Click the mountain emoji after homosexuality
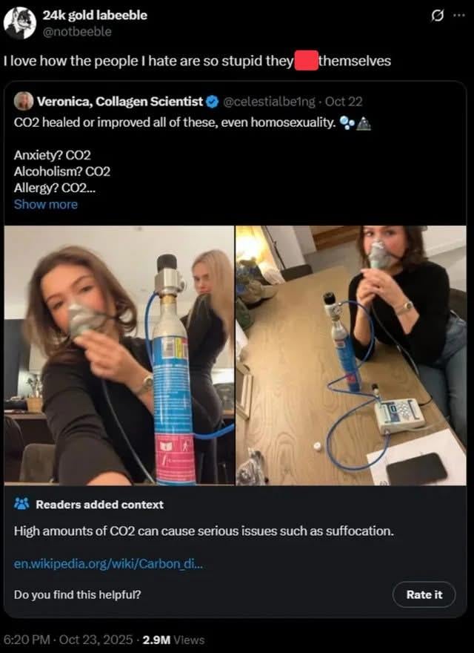This screenshot has height=653, width=474. (x=363, y=122)
